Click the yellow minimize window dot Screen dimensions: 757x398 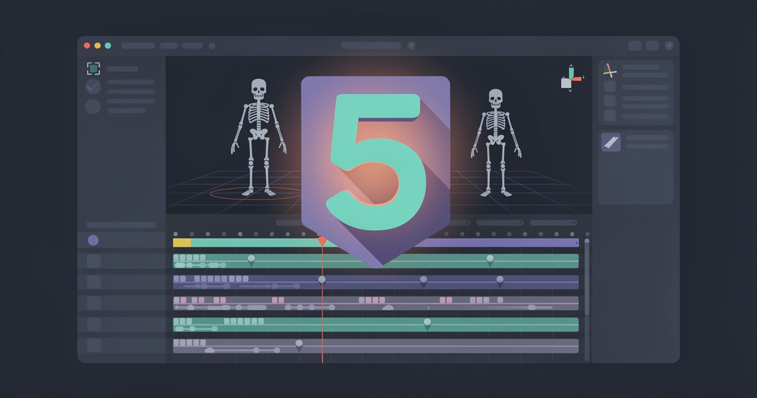97,45
